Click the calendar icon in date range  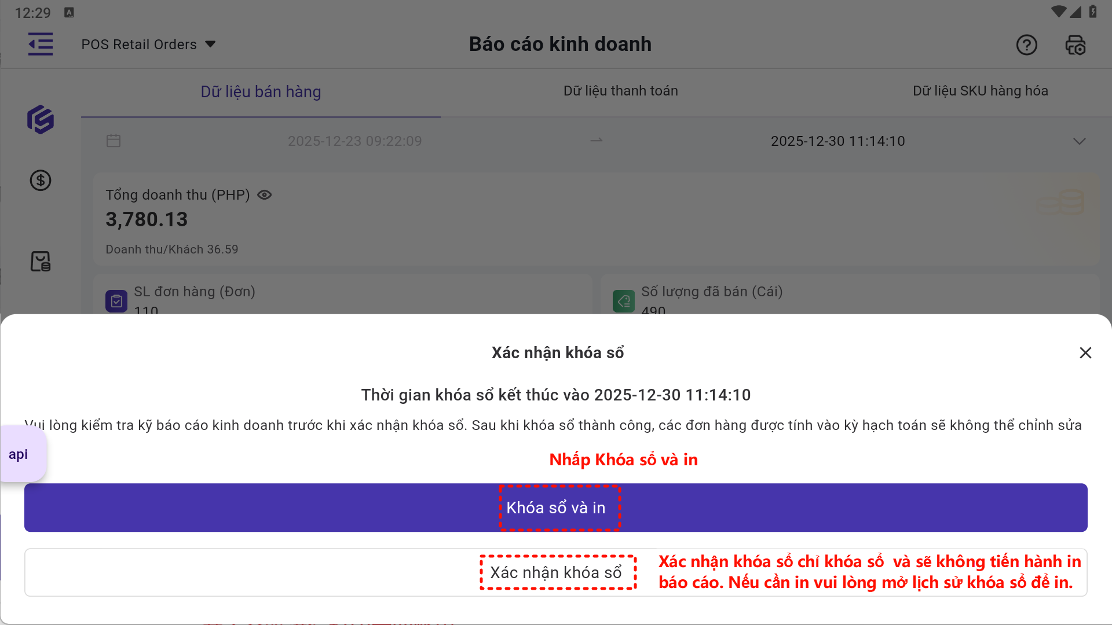point(114,141)
